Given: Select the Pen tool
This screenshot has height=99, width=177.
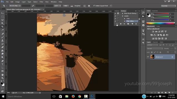Looking at the screenshot, I should (2, 61).
